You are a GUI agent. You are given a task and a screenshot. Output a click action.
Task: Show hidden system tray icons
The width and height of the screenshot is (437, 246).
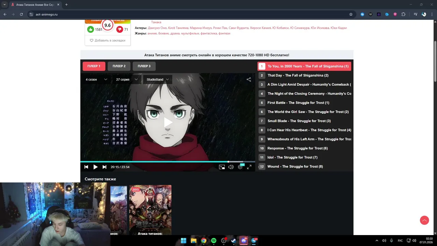click(377, 241)
